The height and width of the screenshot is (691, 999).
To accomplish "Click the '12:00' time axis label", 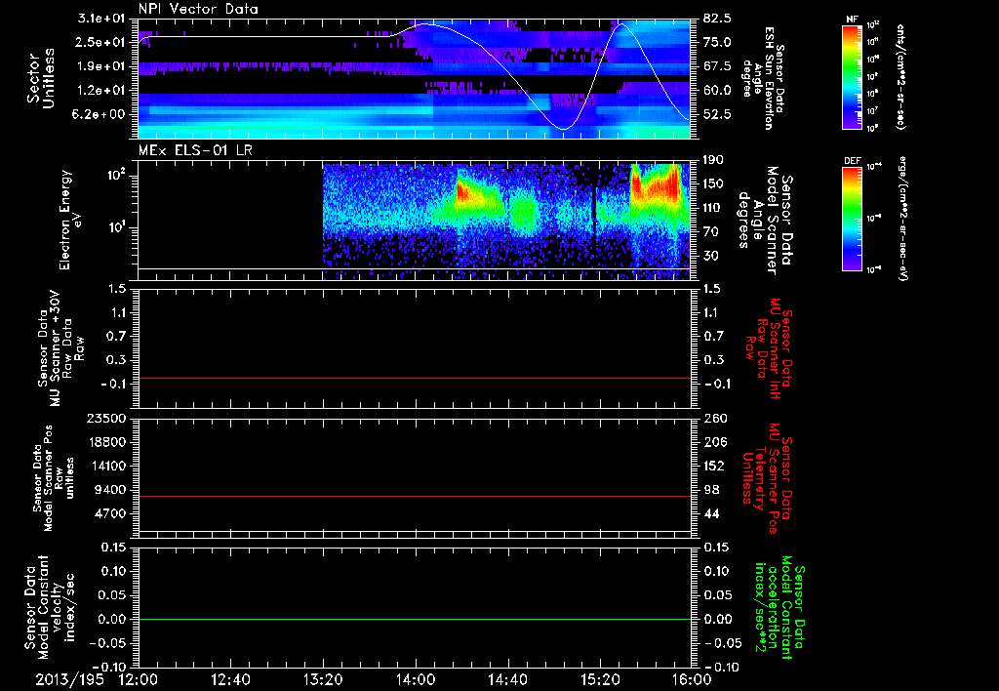I will click(x=139, y=680).
